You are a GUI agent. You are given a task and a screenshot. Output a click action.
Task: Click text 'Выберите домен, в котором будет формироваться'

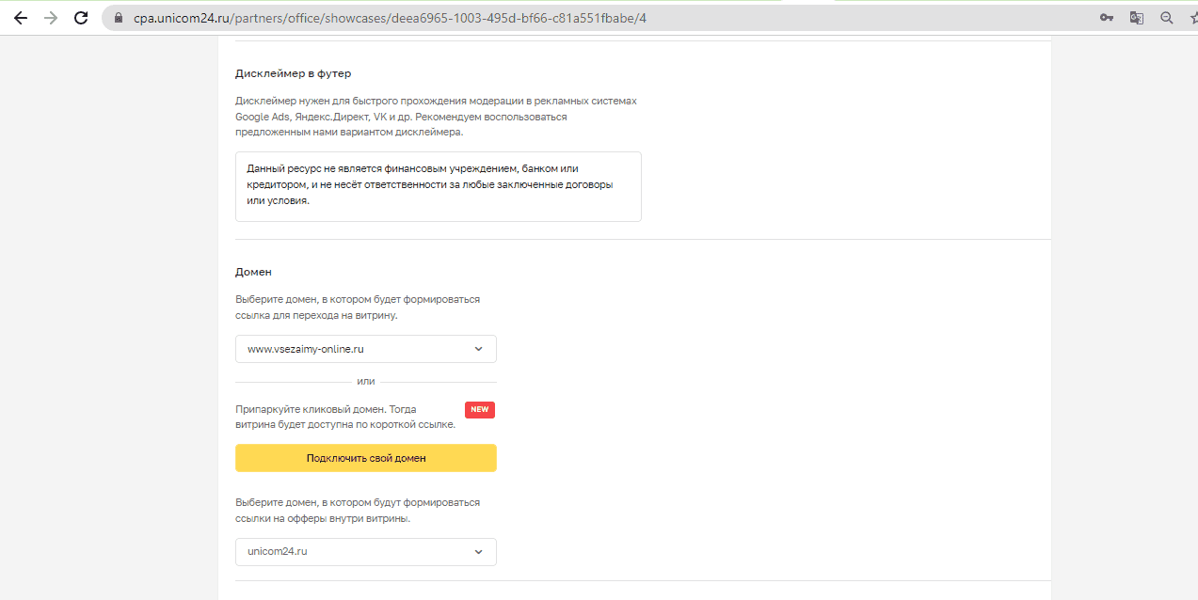(x=358, y=299)
